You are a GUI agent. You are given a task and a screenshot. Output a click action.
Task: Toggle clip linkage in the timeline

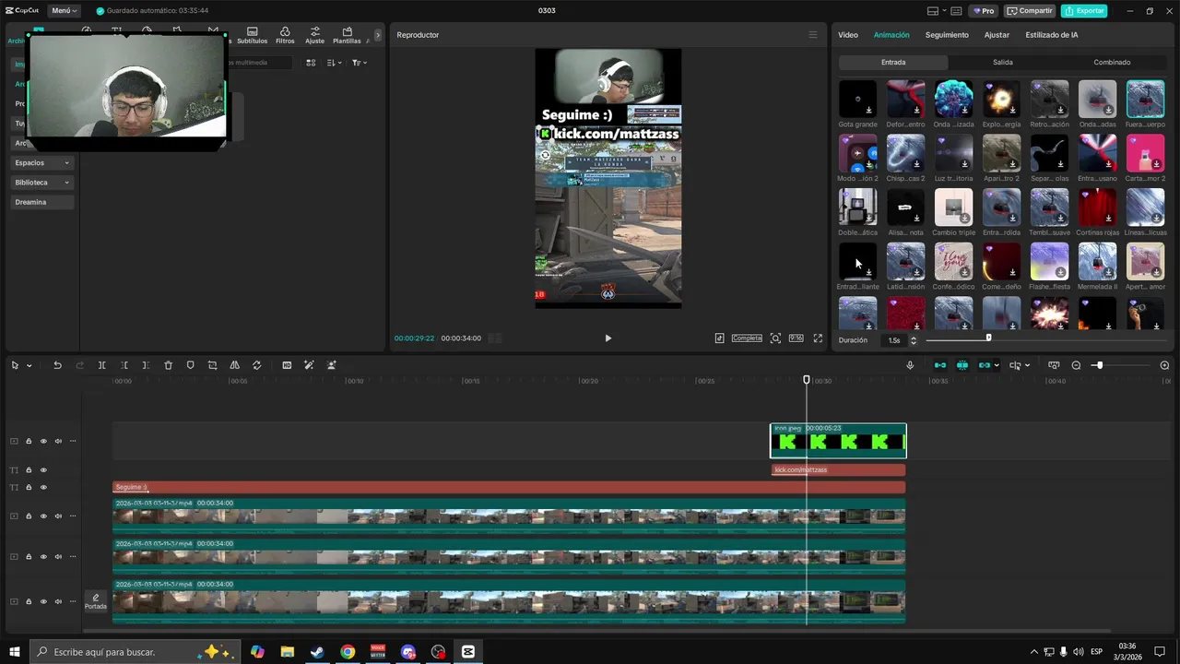[x=985, y=365]
